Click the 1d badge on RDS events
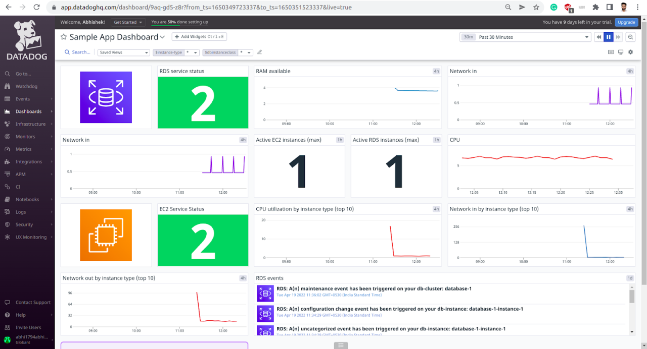647x349 pixels. point(630,278)
